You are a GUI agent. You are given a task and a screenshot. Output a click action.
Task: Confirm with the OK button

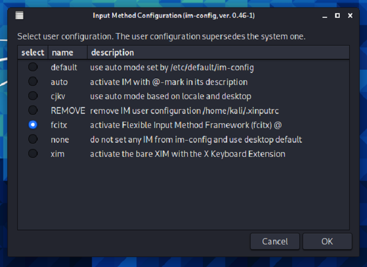(x=327, y=241)
